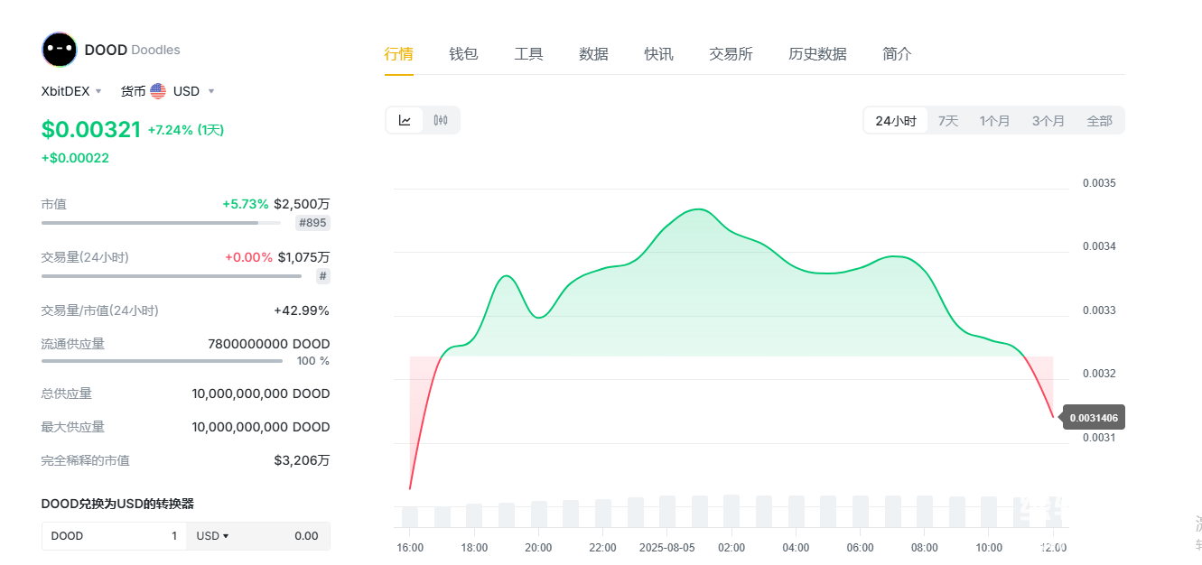Switch to line chart view icon
The width and height of the screenshot is (1202, 565).
405,120
